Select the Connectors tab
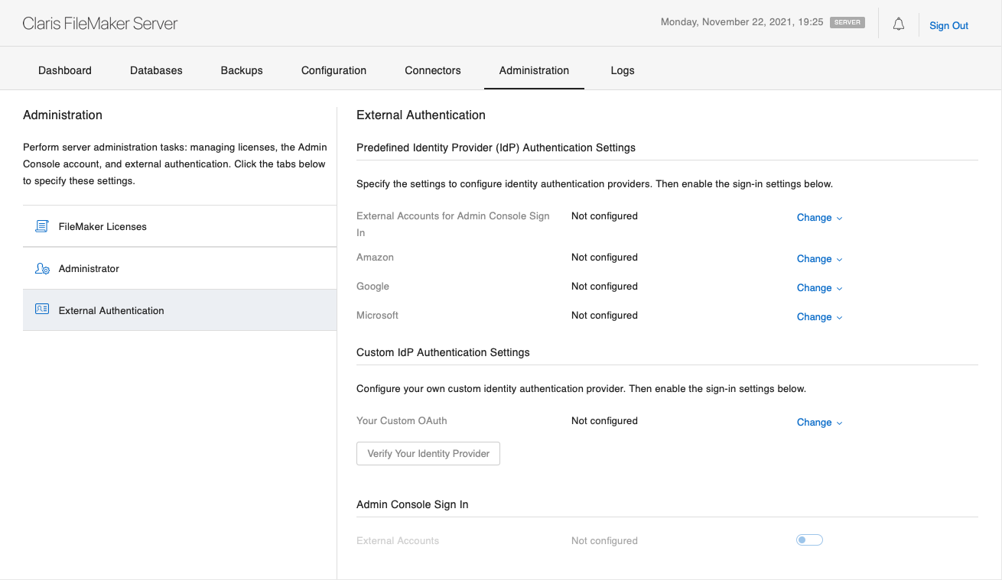The height and width of the screenshot is (580, 1002). (433, 70)
